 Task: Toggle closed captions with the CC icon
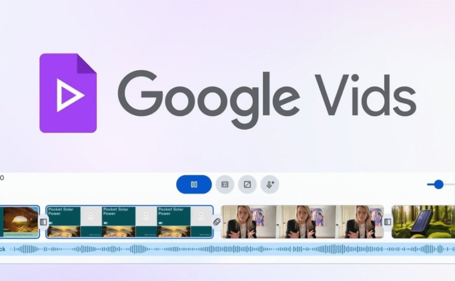click(x=225, y=184)
